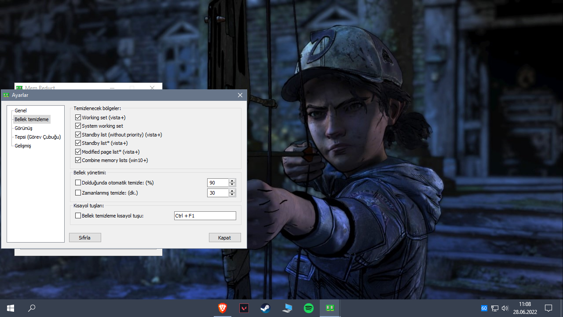The image size is (563, 317).
Task: Open the computer monitor app on taskbar
Action: coord(287,308)
